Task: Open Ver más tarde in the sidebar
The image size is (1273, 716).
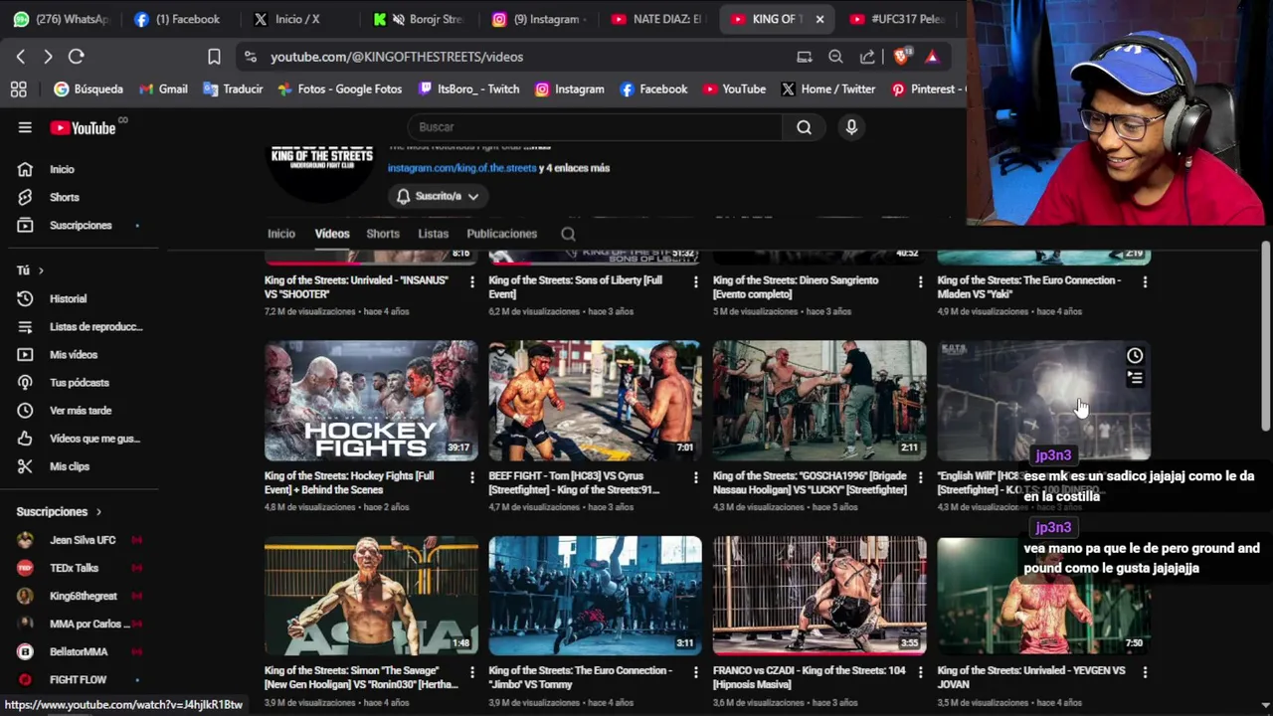Action: 80,411
